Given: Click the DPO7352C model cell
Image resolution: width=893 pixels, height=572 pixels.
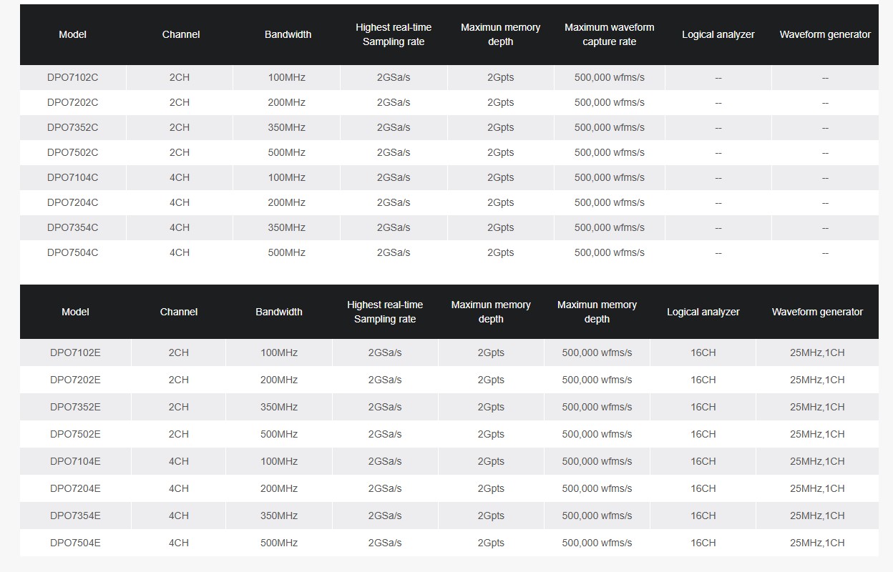Looking at the screenshot, I should pyautogui.click(x=72, y=127).
